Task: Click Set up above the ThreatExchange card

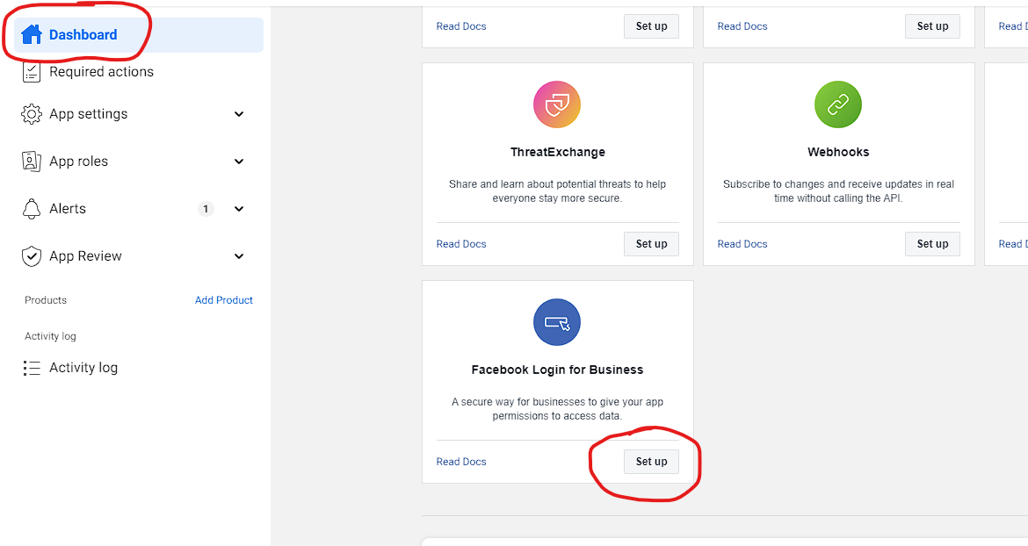Action: pos(651,26)
